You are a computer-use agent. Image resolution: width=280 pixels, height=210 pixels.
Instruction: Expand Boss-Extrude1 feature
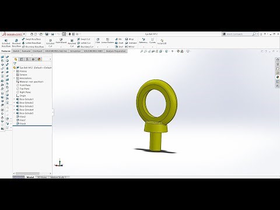point(14,99)
